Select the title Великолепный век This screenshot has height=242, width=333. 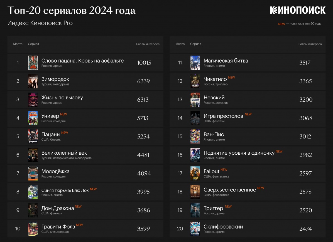64,153
